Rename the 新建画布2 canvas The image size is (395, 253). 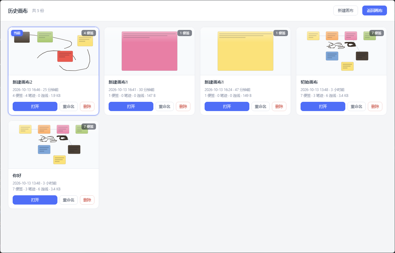click(69, 106)
